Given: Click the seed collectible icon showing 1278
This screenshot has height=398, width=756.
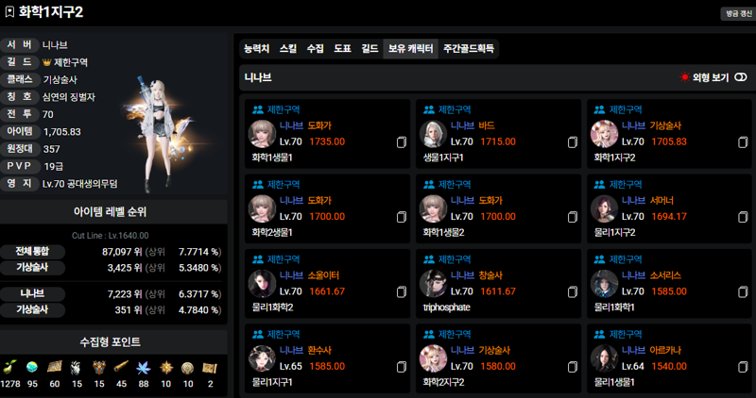Looking at the screenshot, I should click(x=9, y=368).
